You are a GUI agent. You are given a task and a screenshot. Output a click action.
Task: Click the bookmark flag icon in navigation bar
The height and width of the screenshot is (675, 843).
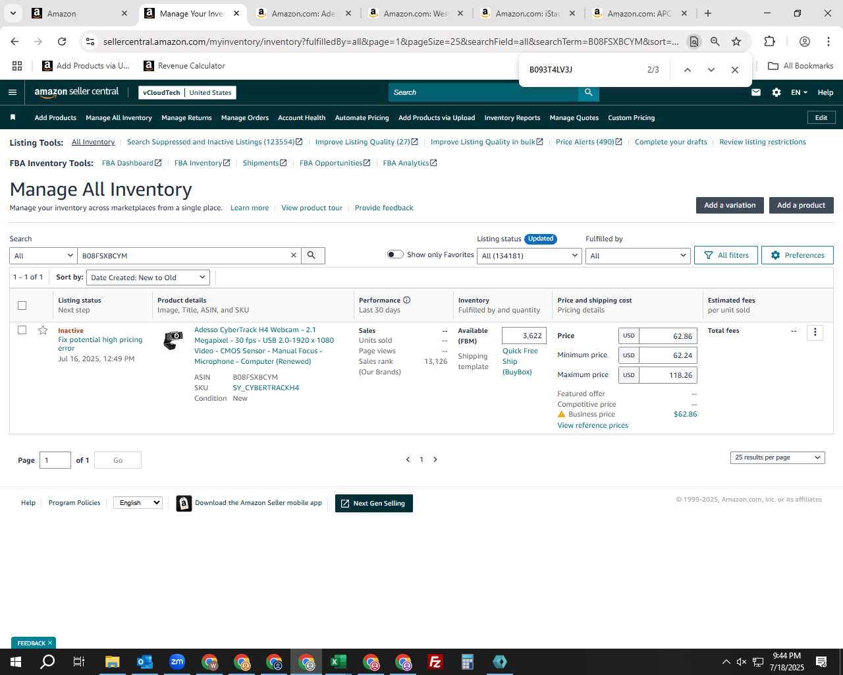[13, 117]
